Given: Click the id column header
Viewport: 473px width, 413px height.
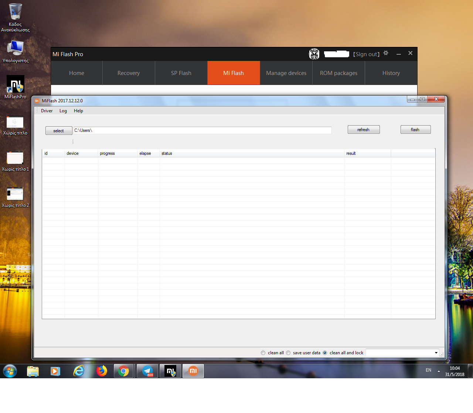Looking at the screenshot, I should pyautogui.click(x=53, y=153).
